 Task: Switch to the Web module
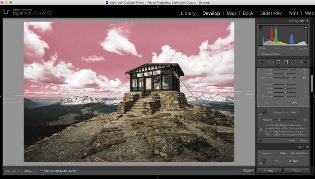tap(309, 13)
